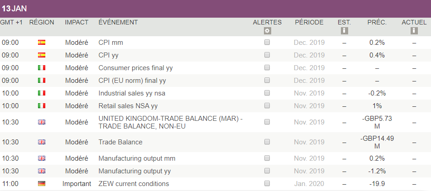The width and height of the screenshot is (431, 191).
Task: Click Italy flag on Industrial sales row
Action: click(x=41, y=93)
